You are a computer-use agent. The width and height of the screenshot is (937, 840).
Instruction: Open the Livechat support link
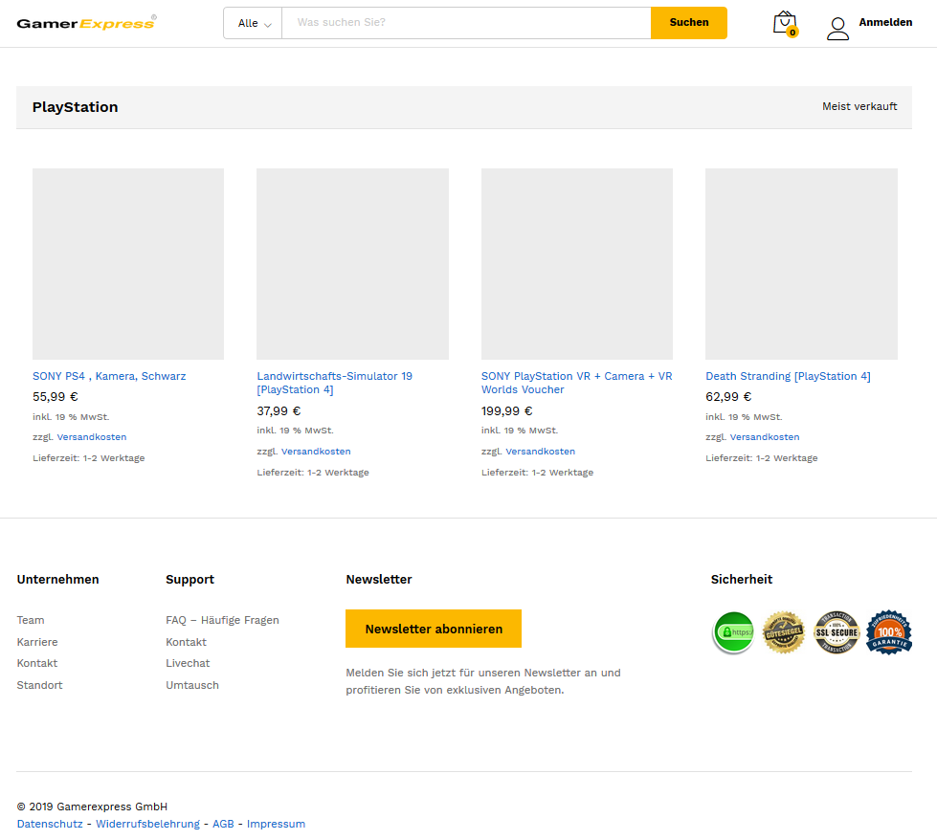[188, 663]
